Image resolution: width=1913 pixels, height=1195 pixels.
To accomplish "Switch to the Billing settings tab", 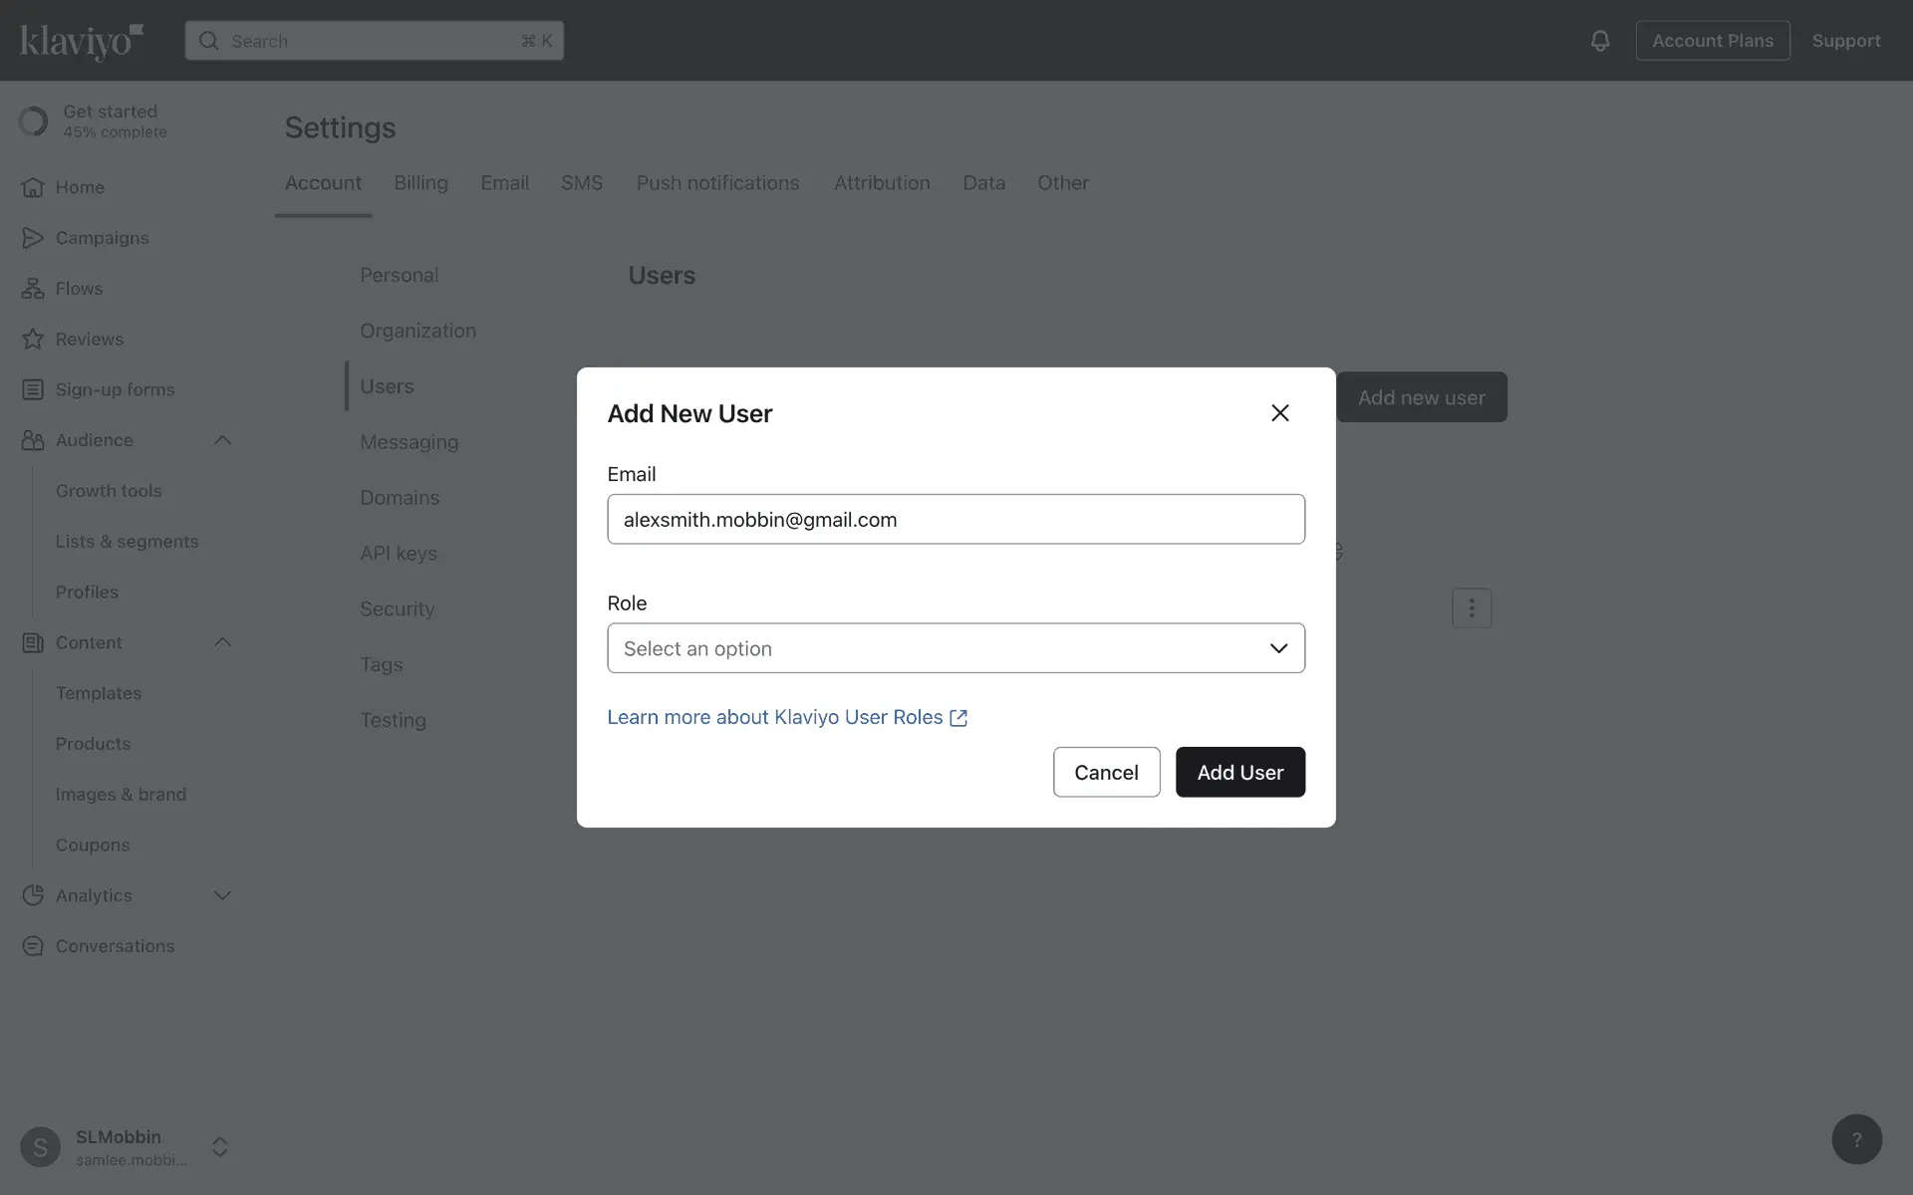I will 420,183.
